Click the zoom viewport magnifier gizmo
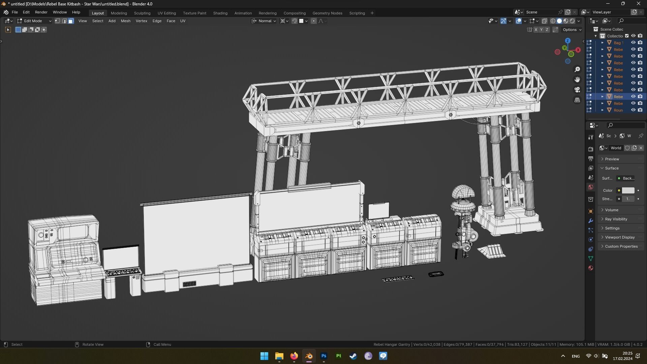This screenshot has height=364, width=647. point(577,69)
